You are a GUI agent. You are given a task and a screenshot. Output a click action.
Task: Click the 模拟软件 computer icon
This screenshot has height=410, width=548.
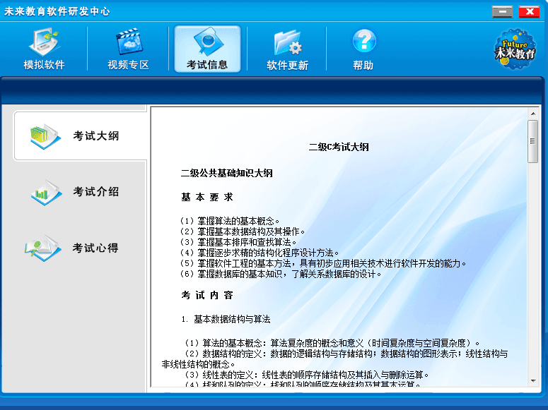44,42
